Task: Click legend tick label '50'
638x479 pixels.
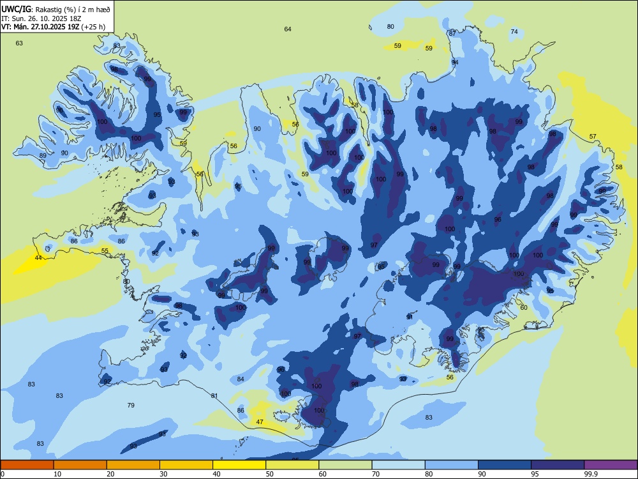Action: tap(269, 474)
